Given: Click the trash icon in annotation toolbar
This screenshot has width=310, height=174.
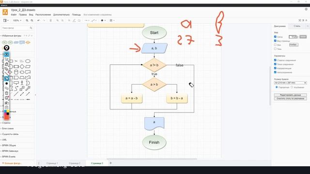Looking at the screenshot, I should click(x=6, y=93).
